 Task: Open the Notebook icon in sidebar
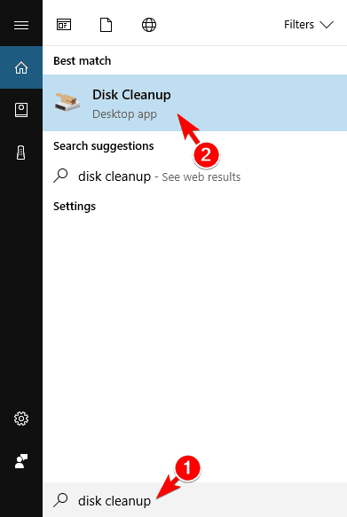(x=21, y=110)
